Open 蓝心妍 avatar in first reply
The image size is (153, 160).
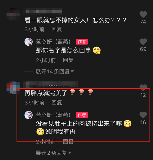tap(29, 42)
